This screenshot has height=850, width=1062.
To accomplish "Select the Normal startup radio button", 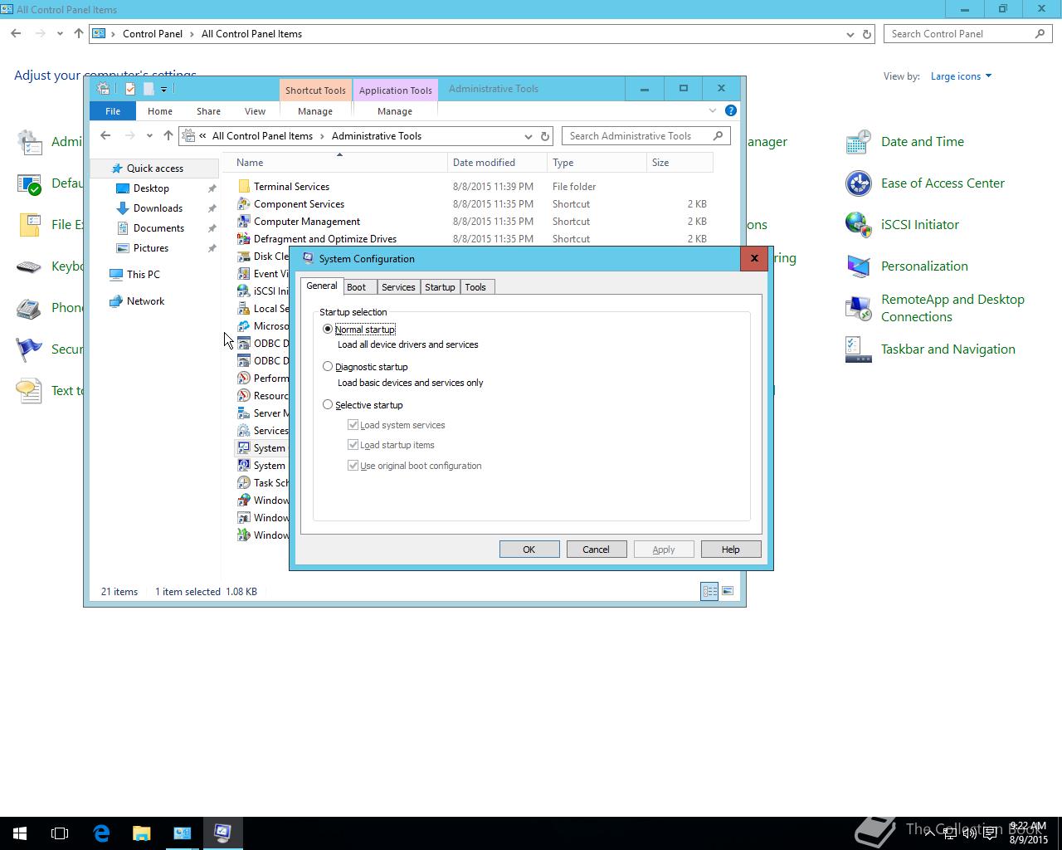I will click(x=328, y=330).
